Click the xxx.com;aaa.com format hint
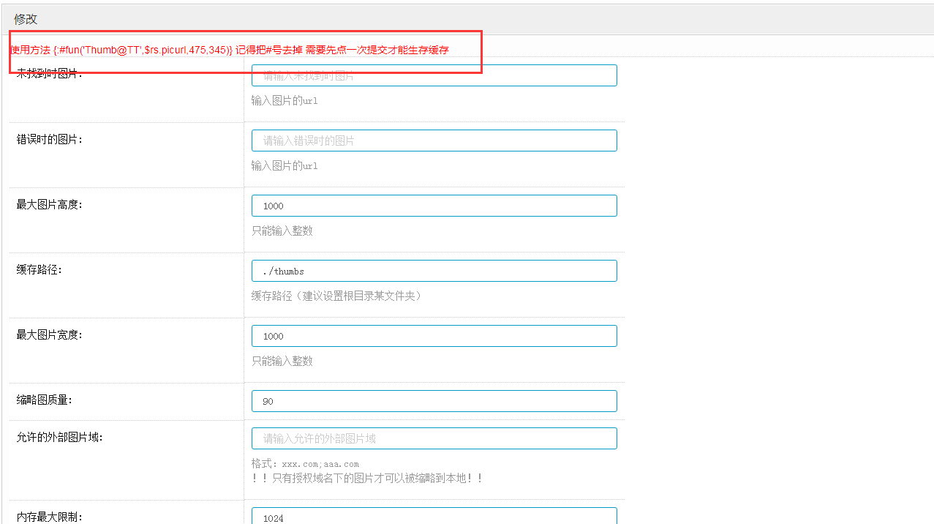 tap(305, 463)
